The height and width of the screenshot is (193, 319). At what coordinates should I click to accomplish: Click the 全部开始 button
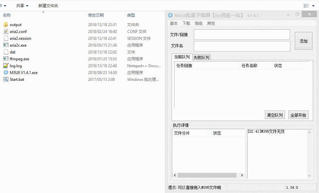[x=298, y=115]
